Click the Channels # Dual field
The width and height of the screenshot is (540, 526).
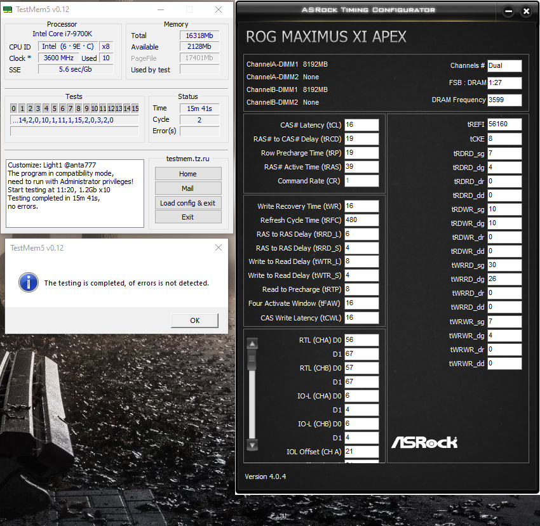(x=504, y=66)
